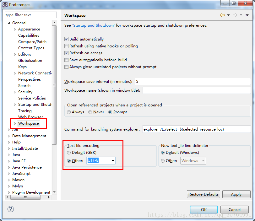Select Other text file encoding radio
Screen dimensions: 255x221
point(69,161)
